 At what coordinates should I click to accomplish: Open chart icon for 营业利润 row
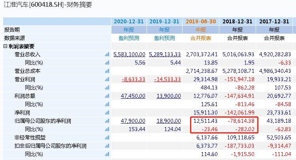pyautogui.click(x=107, y=80)
